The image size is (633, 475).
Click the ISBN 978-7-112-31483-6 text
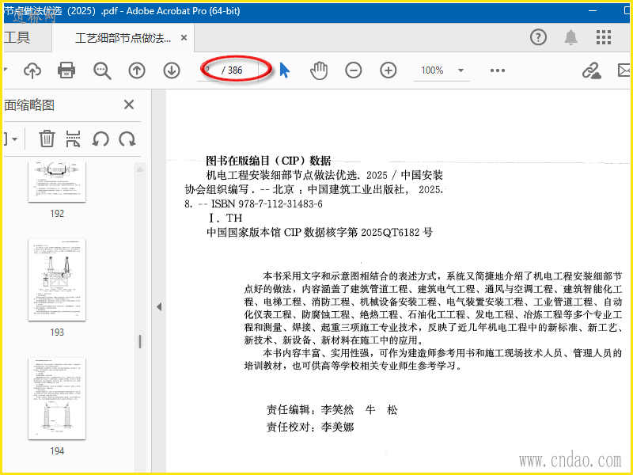(x=267, y=204)
